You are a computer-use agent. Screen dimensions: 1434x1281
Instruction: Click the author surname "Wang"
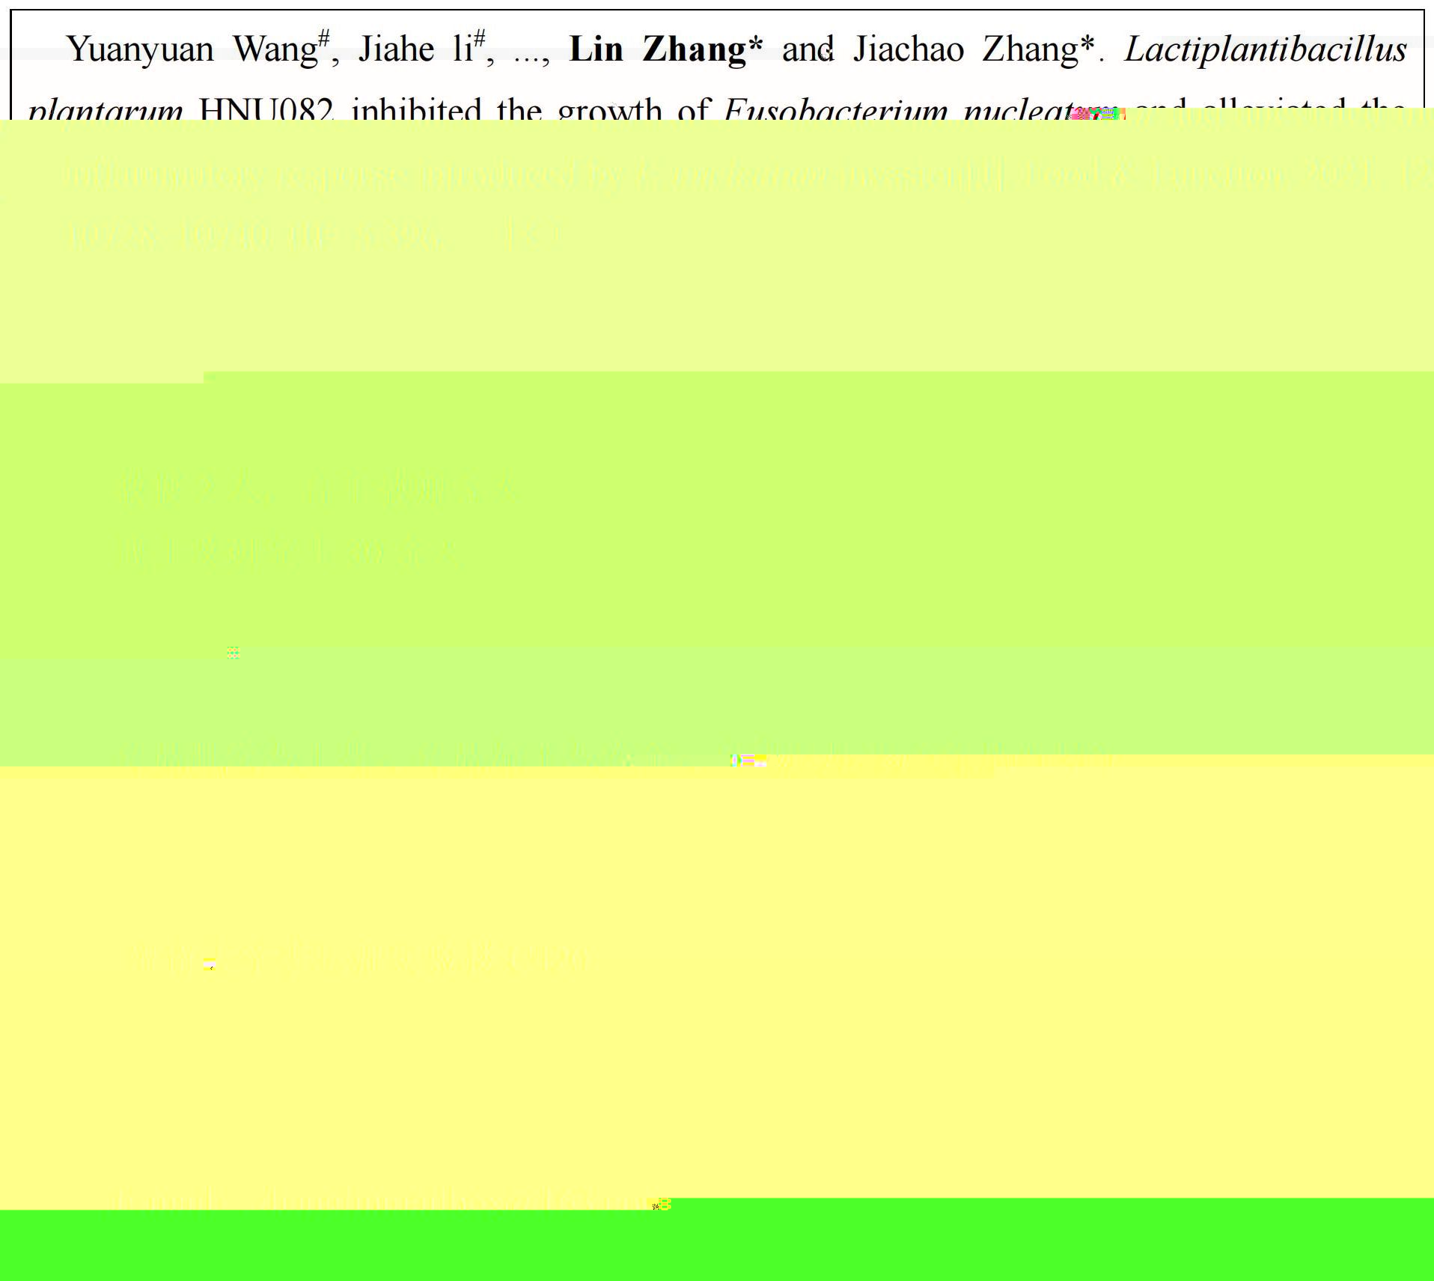[275, 50]
